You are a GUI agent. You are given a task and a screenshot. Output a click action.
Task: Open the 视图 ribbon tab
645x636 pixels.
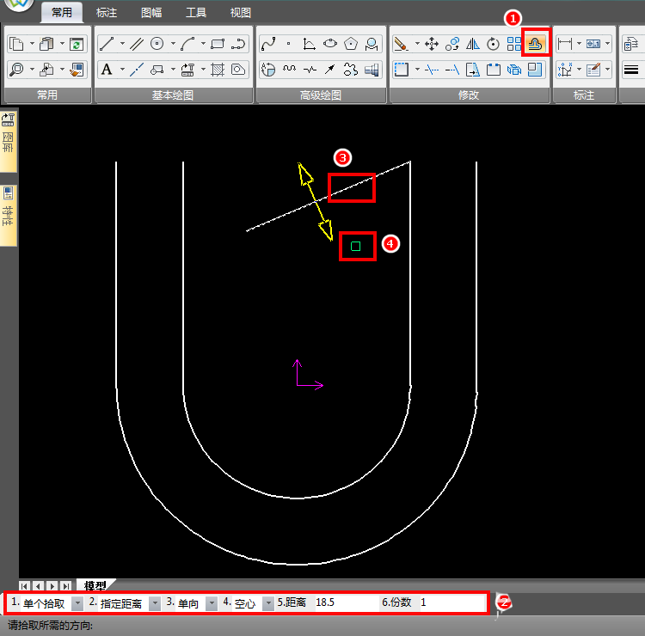241,13
